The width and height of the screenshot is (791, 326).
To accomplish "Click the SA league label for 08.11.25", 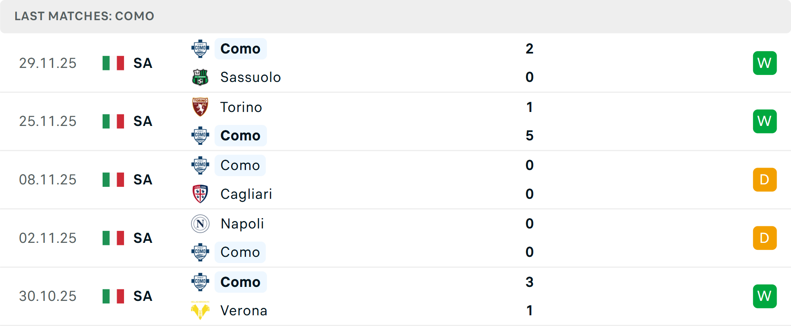I will point(143,180).
